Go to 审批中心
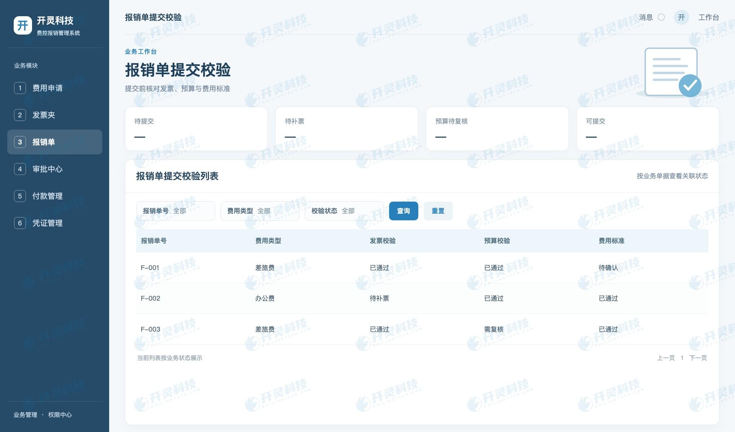The image size is (735, 432). (x=55, y=169)
